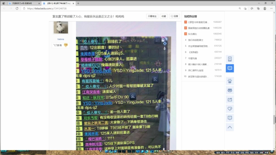The width and height of the screenshot is (276, 155).
Task: Close the active 【图片】 post tab
Action: click(x=73, y=3)
